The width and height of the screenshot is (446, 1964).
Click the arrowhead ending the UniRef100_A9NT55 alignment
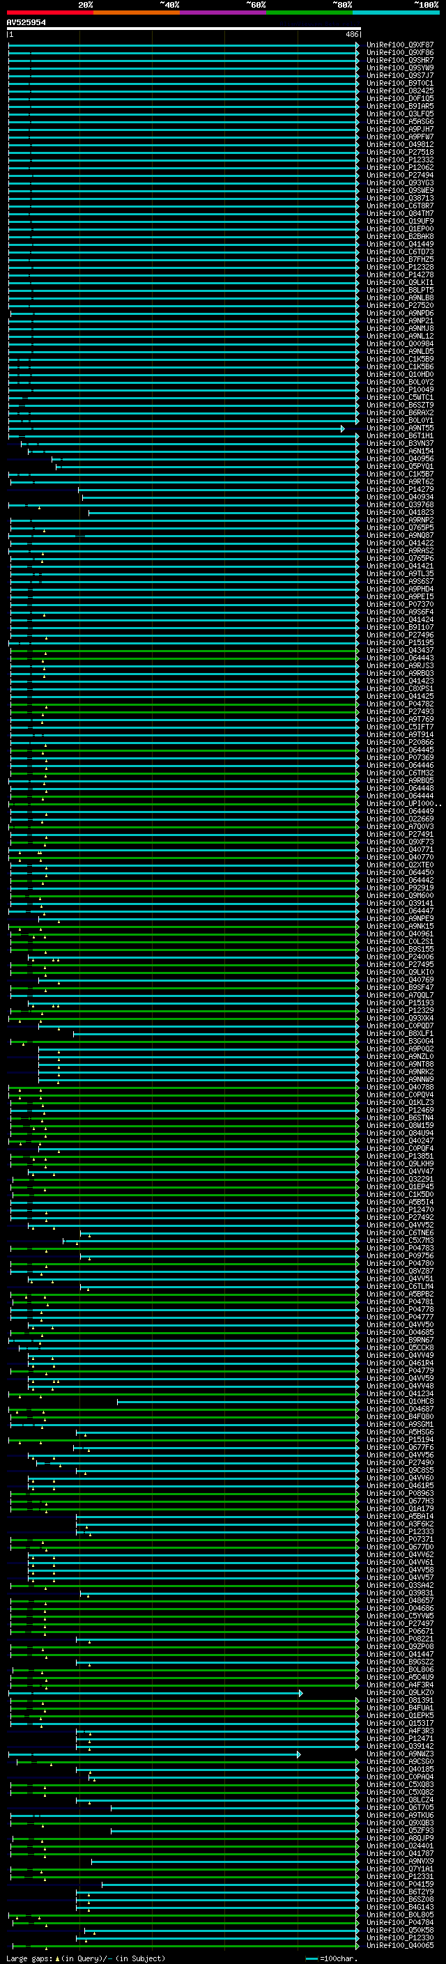tap(342, 428)
